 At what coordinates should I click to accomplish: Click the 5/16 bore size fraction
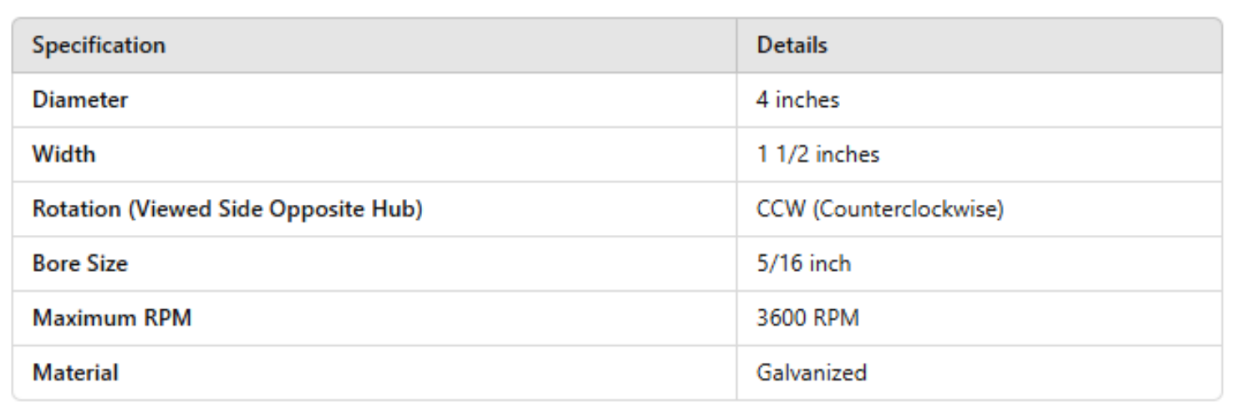coord(774,264)
